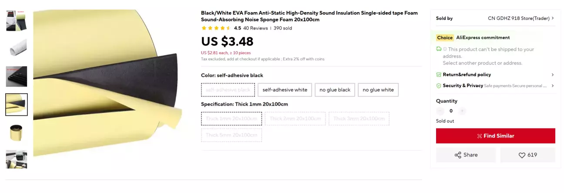Expand the Return&refund policy chevron

pyautogui.click(x=553, y=75)
